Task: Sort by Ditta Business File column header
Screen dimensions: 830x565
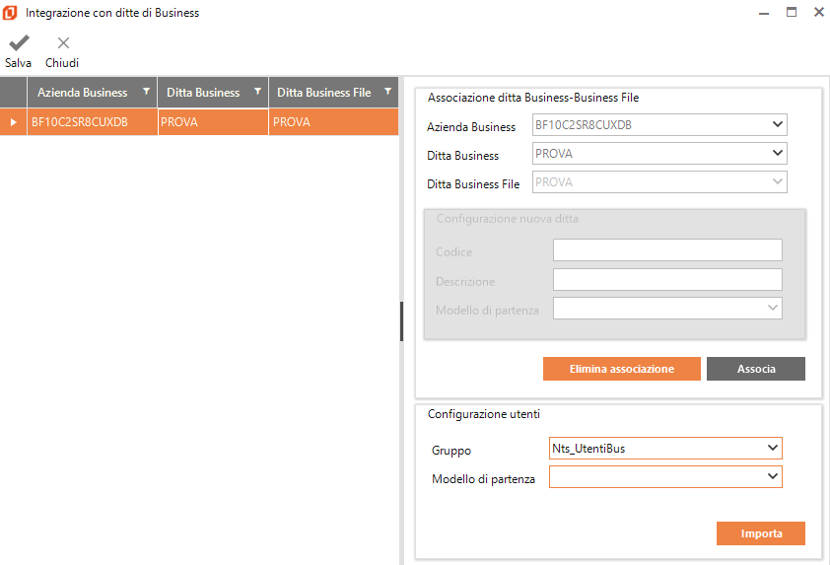Action: (x=324, y=92)
